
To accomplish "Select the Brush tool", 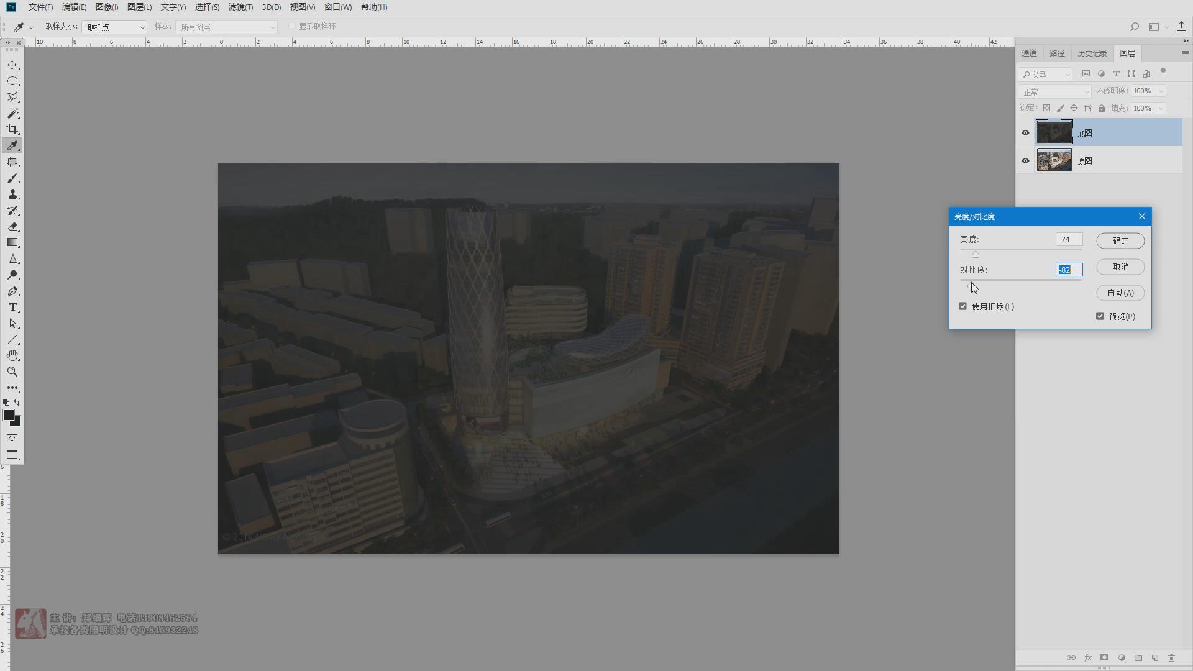I will click(x=12, y=178).
